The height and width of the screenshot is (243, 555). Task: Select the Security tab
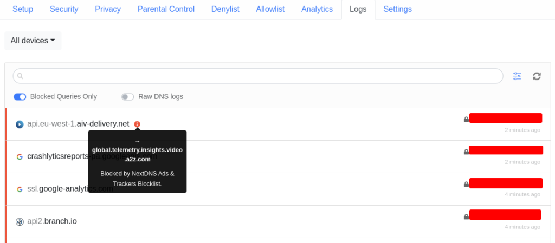[64, 9]
